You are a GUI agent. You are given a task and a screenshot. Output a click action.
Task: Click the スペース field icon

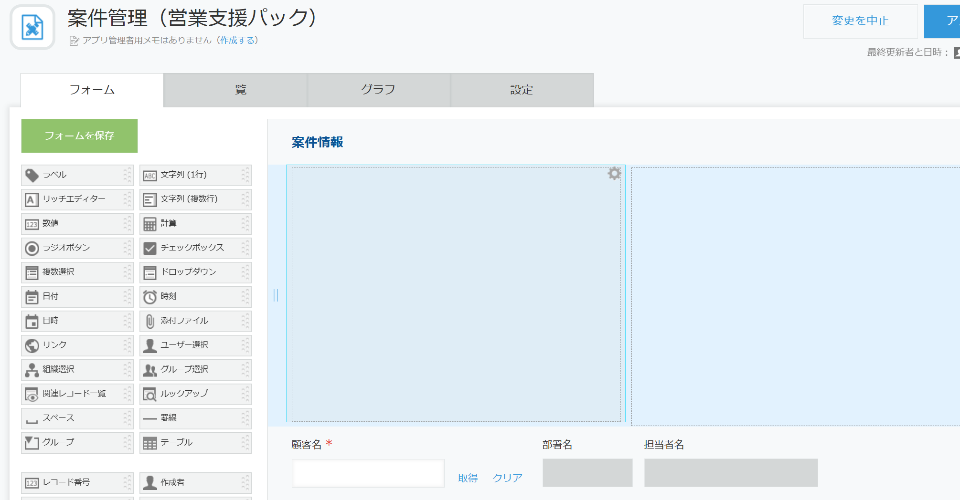32,421
